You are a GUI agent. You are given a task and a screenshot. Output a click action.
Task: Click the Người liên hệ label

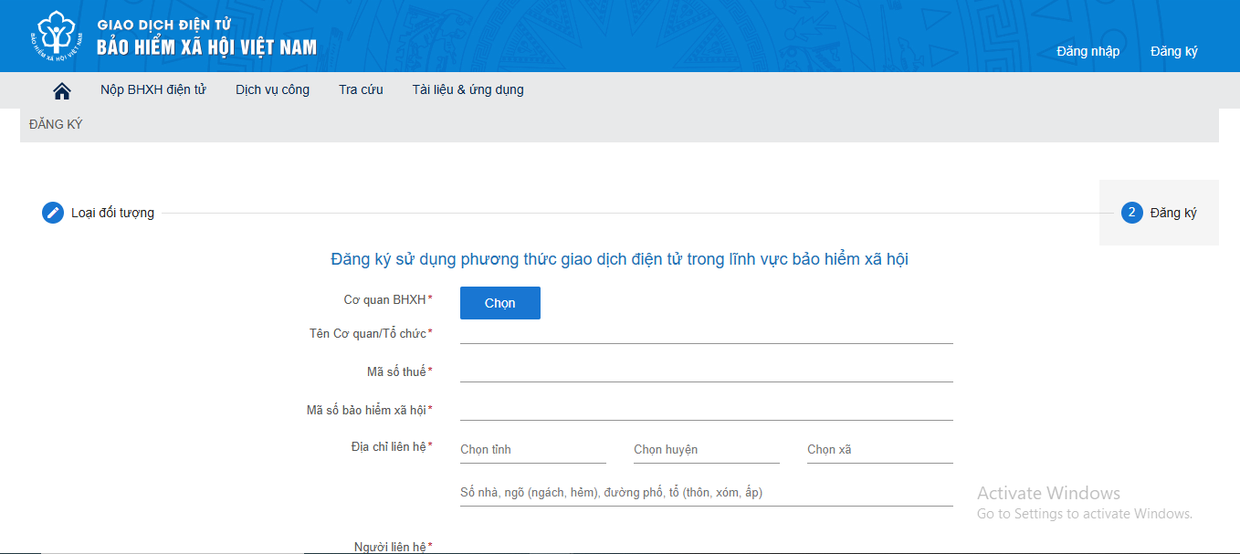click(x=393, y=547)
